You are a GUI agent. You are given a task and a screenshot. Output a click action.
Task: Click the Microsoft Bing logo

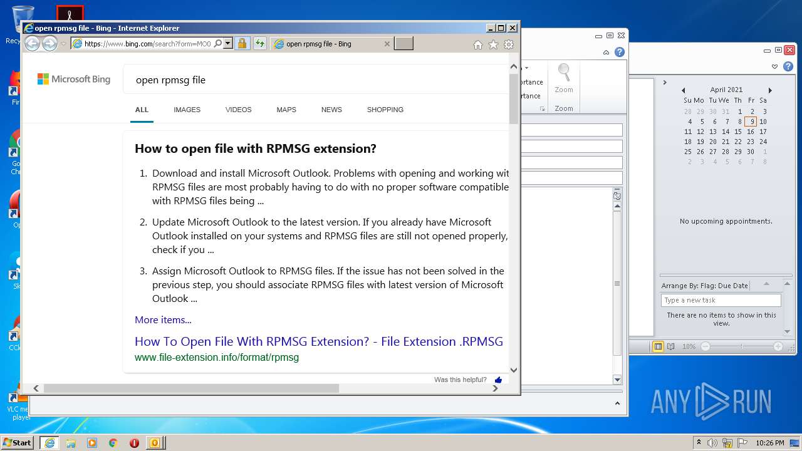(x=74, y=79)
